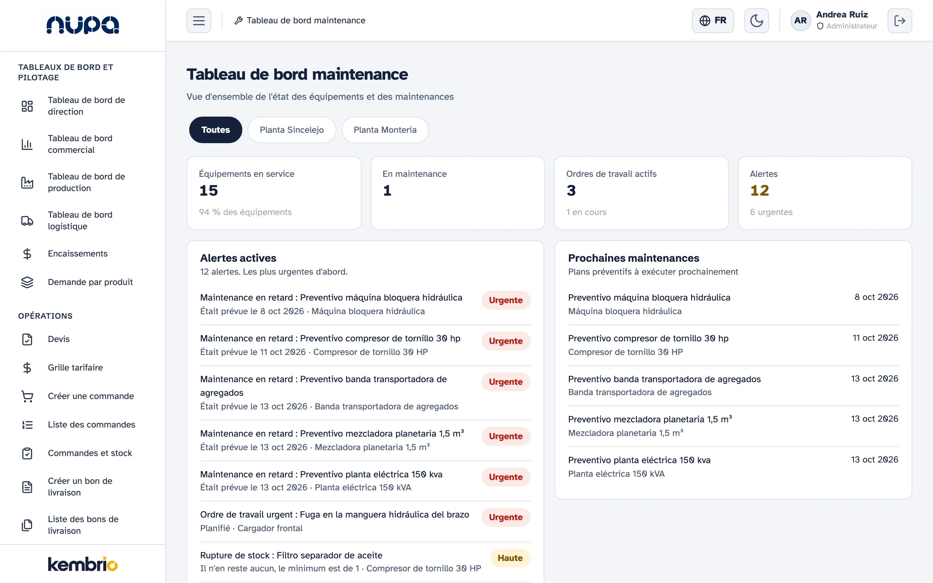This screenshot has width=933, height=583.
Task: Click the kembrio logo in sidebar footer
Action: tap(83, 564)
